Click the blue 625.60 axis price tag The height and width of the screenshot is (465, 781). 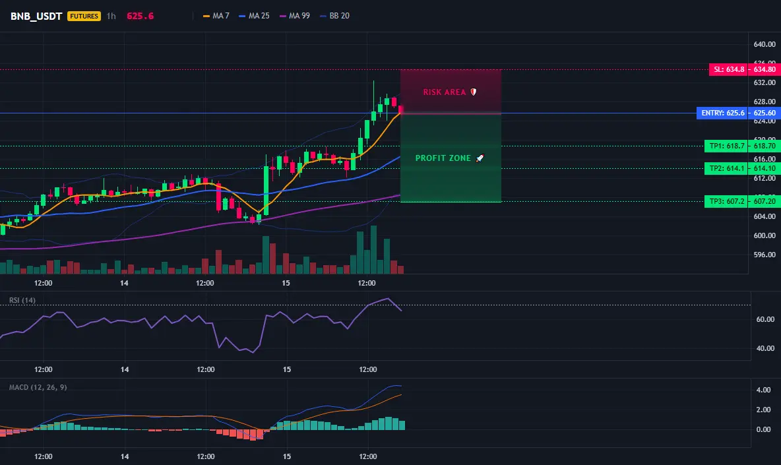765,113
